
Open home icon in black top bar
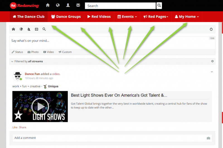tap(48, 5)
